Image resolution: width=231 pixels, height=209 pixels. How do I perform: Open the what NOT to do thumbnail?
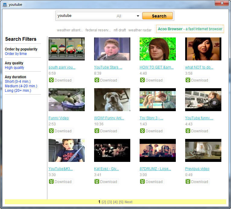click(x=203, y=49)
